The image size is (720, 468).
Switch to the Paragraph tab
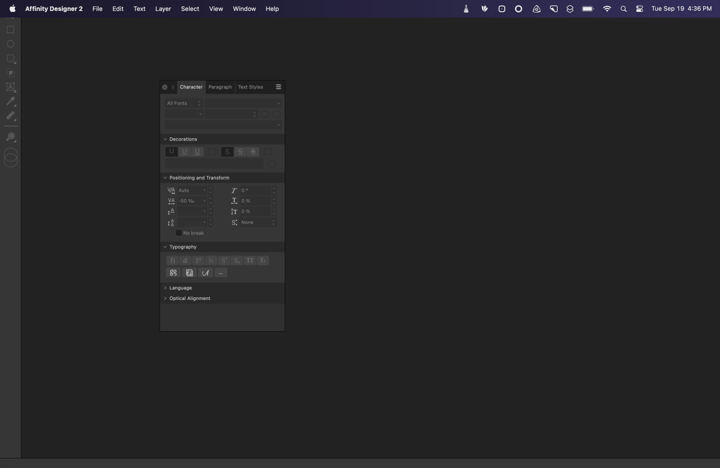(x=220, y=87)
